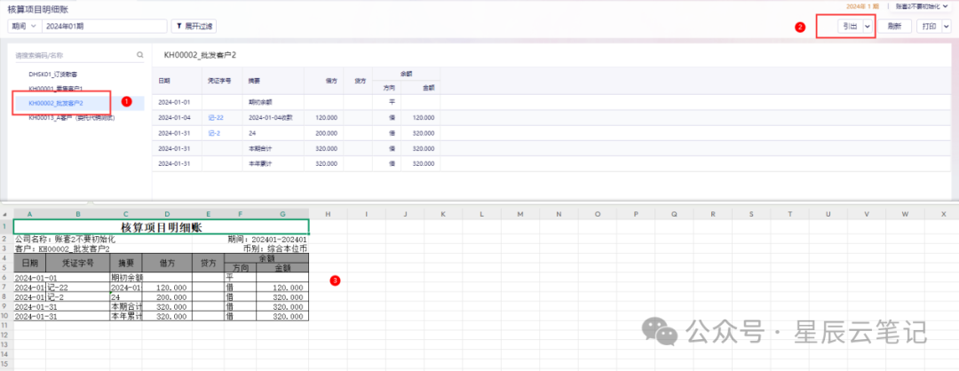Open voucher link 记-2

(214, 132)
